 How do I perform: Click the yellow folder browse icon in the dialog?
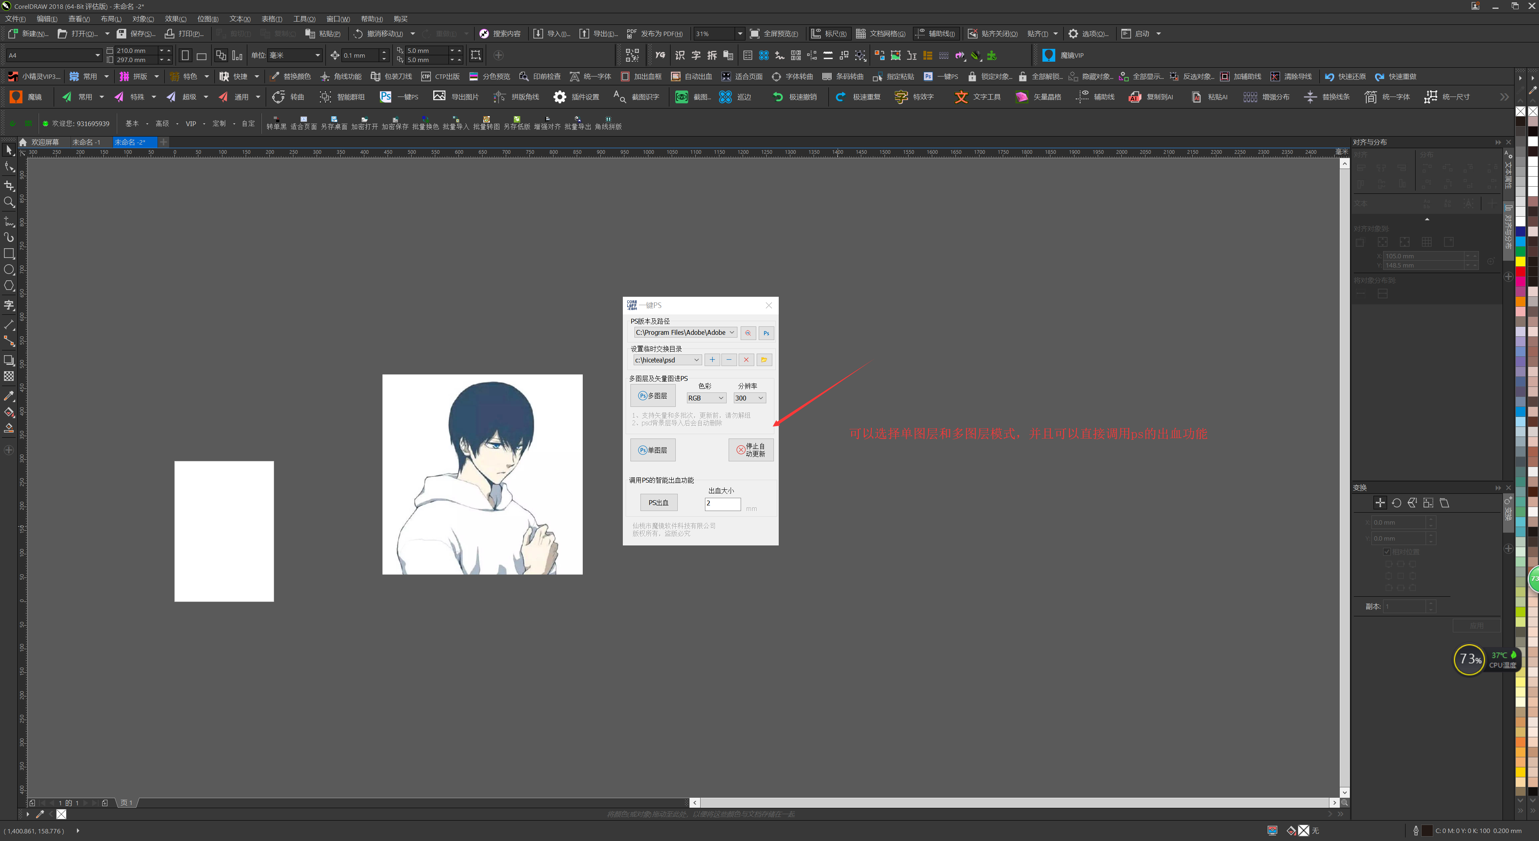point(763,360)
